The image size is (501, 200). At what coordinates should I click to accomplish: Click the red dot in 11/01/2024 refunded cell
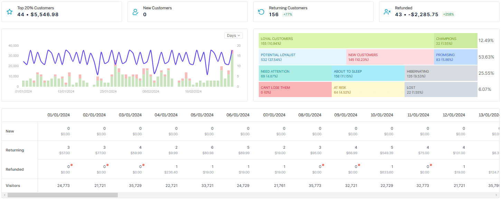click(x=431, y=165)
